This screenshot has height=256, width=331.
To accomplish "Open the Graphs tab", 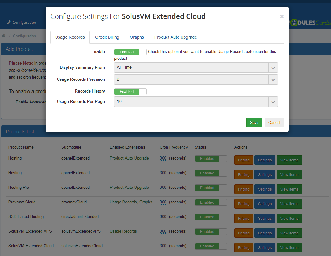I will tap(137, 37).
